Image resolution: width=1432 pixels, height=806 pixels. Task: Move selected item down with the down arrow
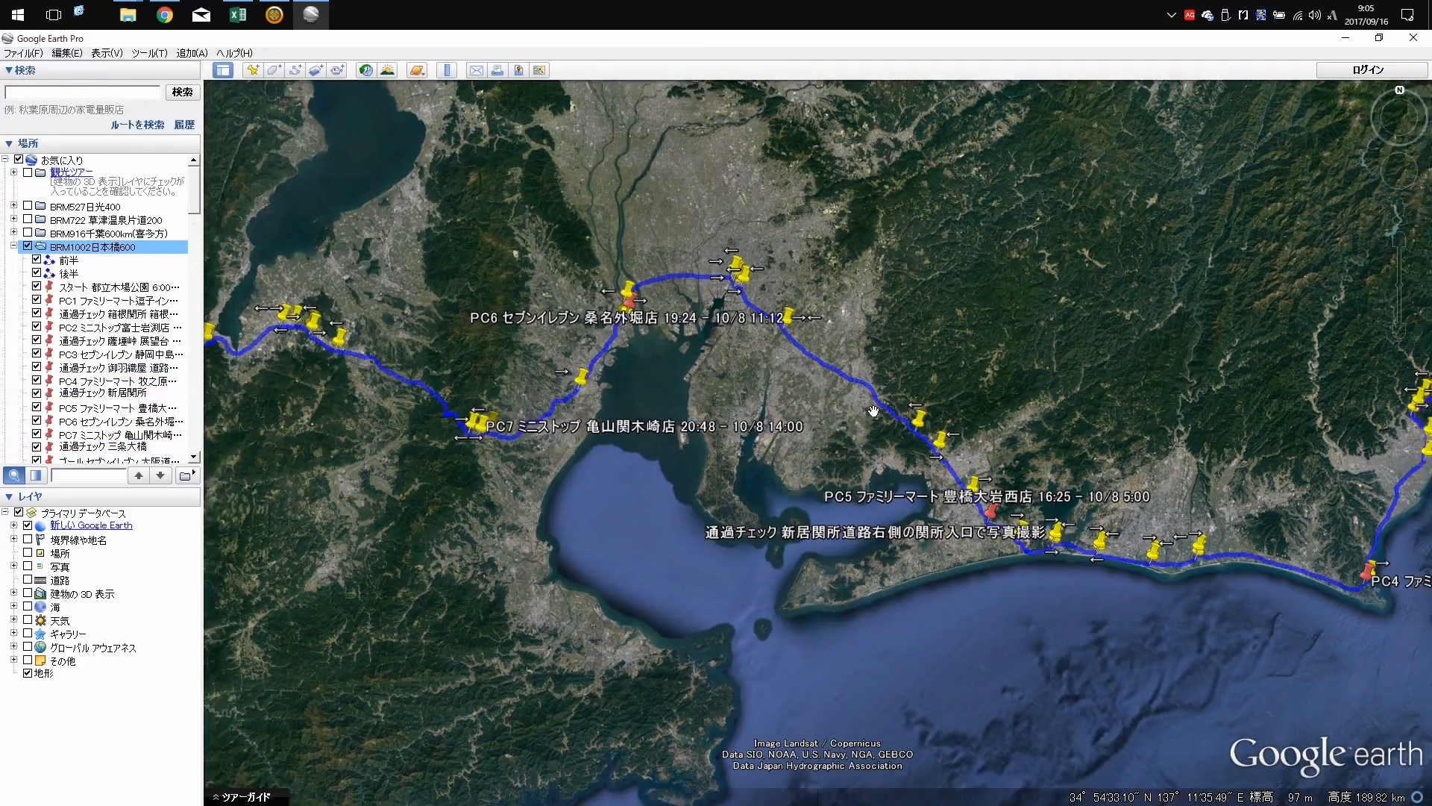coord(160,475)
